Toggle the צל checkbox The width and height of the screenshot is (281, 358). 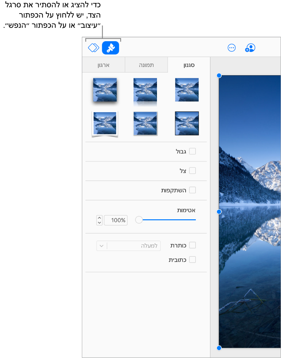tap(193, 171)
